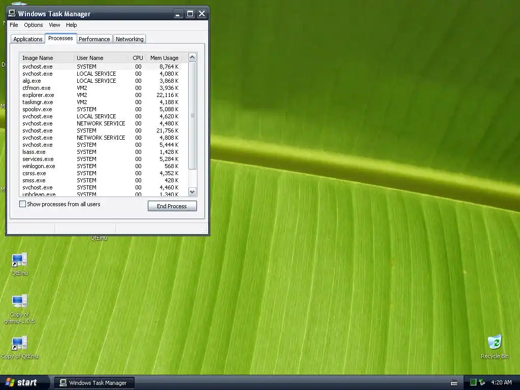Click the keyboard icon in the taskbar
520x390 pixels.
[454, 383]
